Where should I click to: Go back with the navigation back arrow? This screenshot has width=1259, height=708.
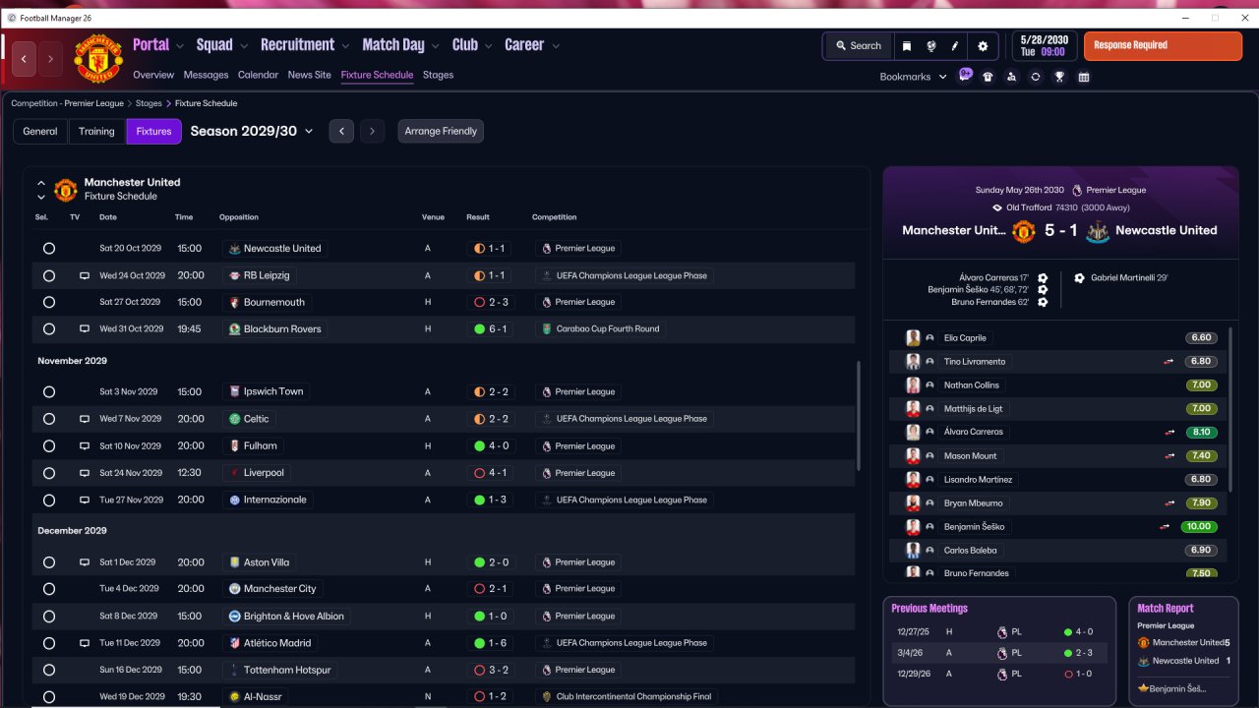[x=24, y=59]
